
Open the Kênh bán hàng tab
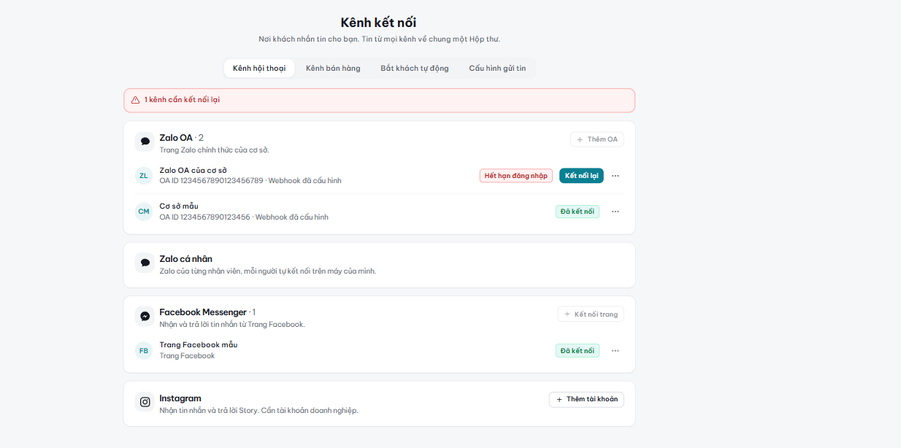point(333,69)
